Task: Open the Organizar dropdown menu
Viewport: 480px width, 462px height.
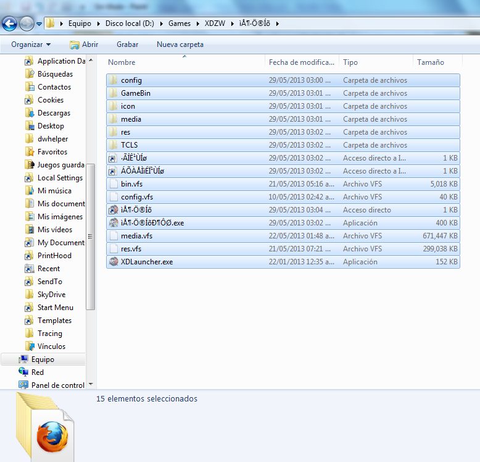Action: [31, 44]
